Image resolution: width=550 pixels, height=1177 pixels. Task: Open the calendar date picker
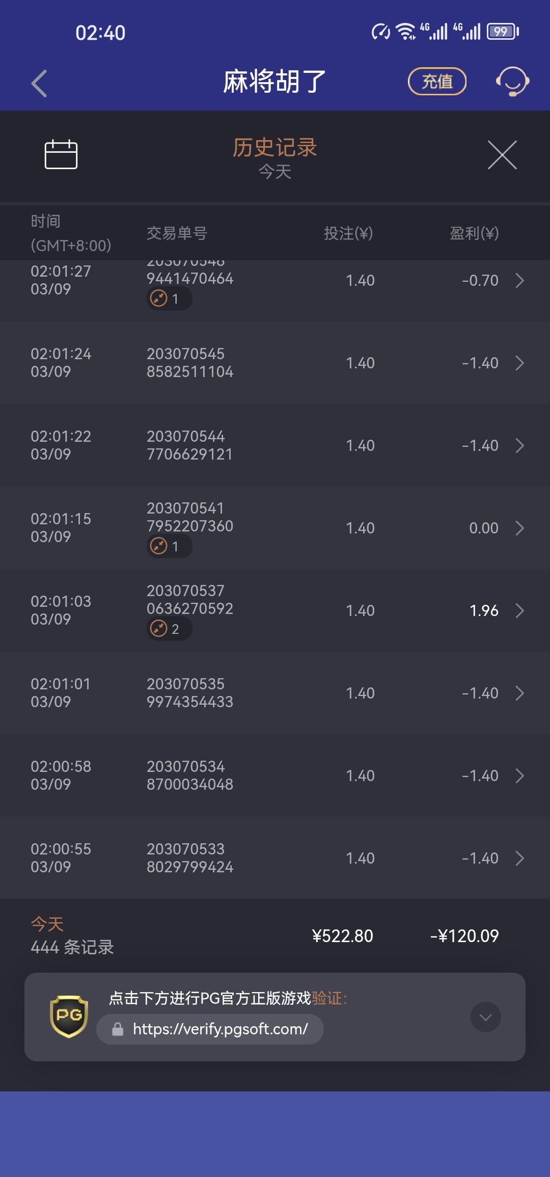[x=61, y=154]
